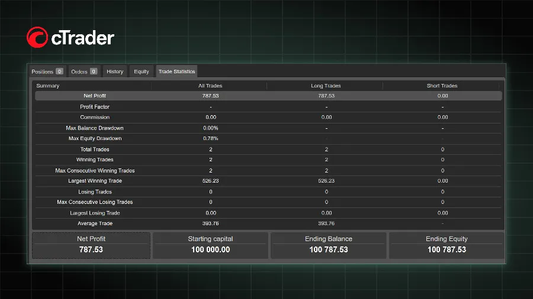
Task: Click the Ending Balance summary box
Action: pyautogui.click(x=328, y=245)
